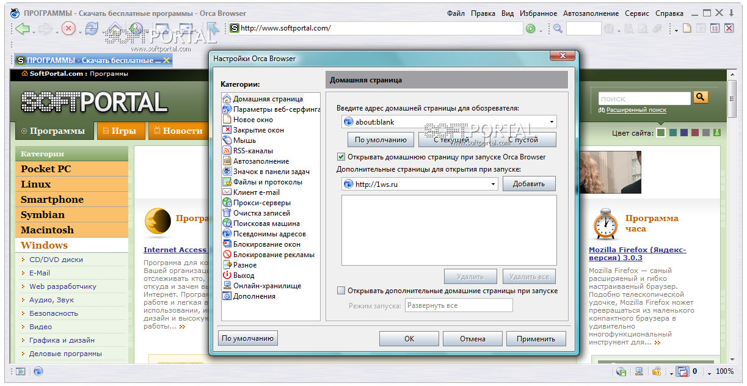
Task: Click the globe-with-disk icon in status bar
Action: (621, 371)
